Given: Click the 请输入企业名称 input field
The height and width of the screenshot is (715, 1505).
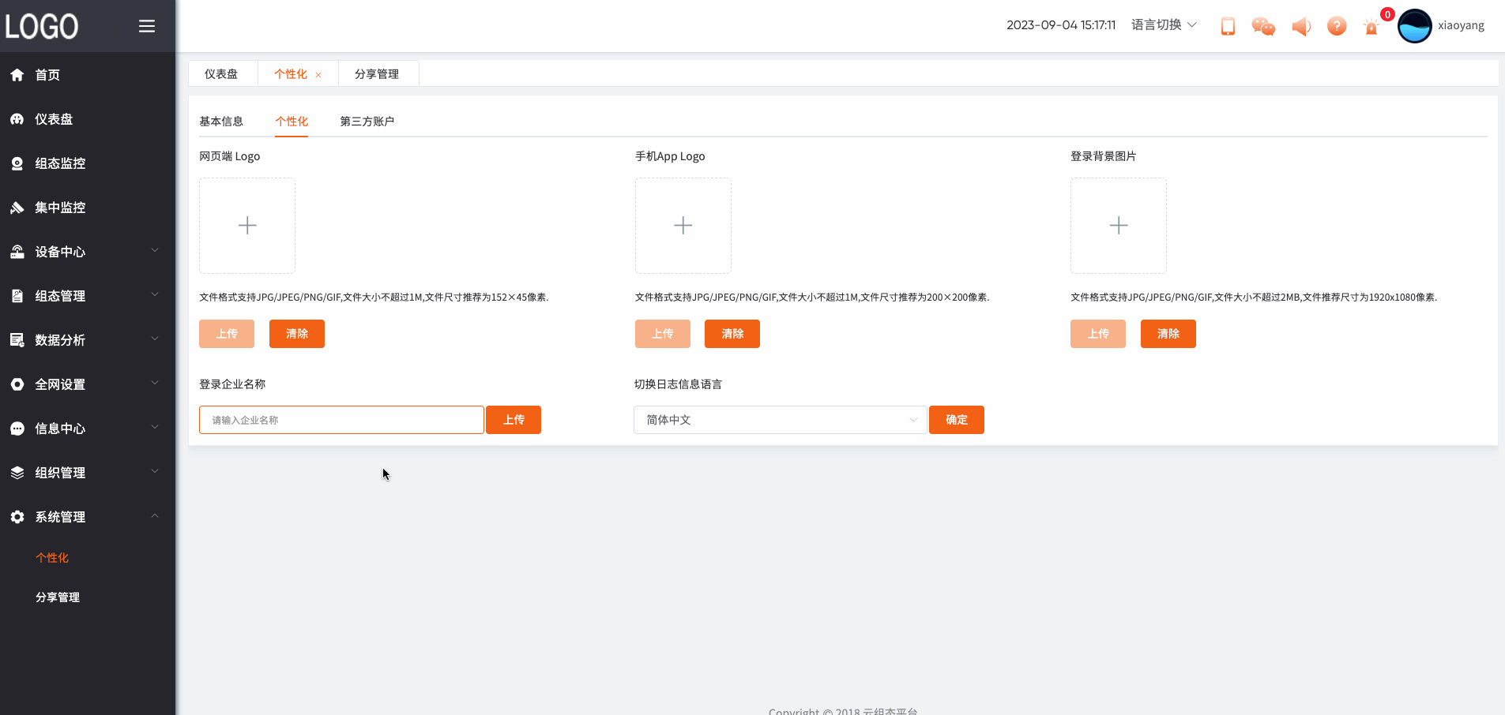Looking at the screenshot, I should 341,420.
